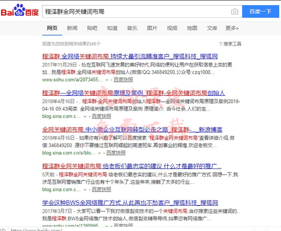The image size is (281, 231).
Task: Expand dropdown arrow beside blog.sina.com.cn/s/blo
Action: click(100, 153)
